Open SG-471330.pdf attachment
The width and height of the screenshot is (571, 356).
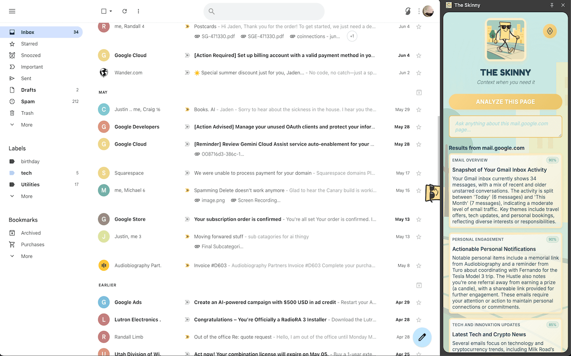(x=215, y=36)
